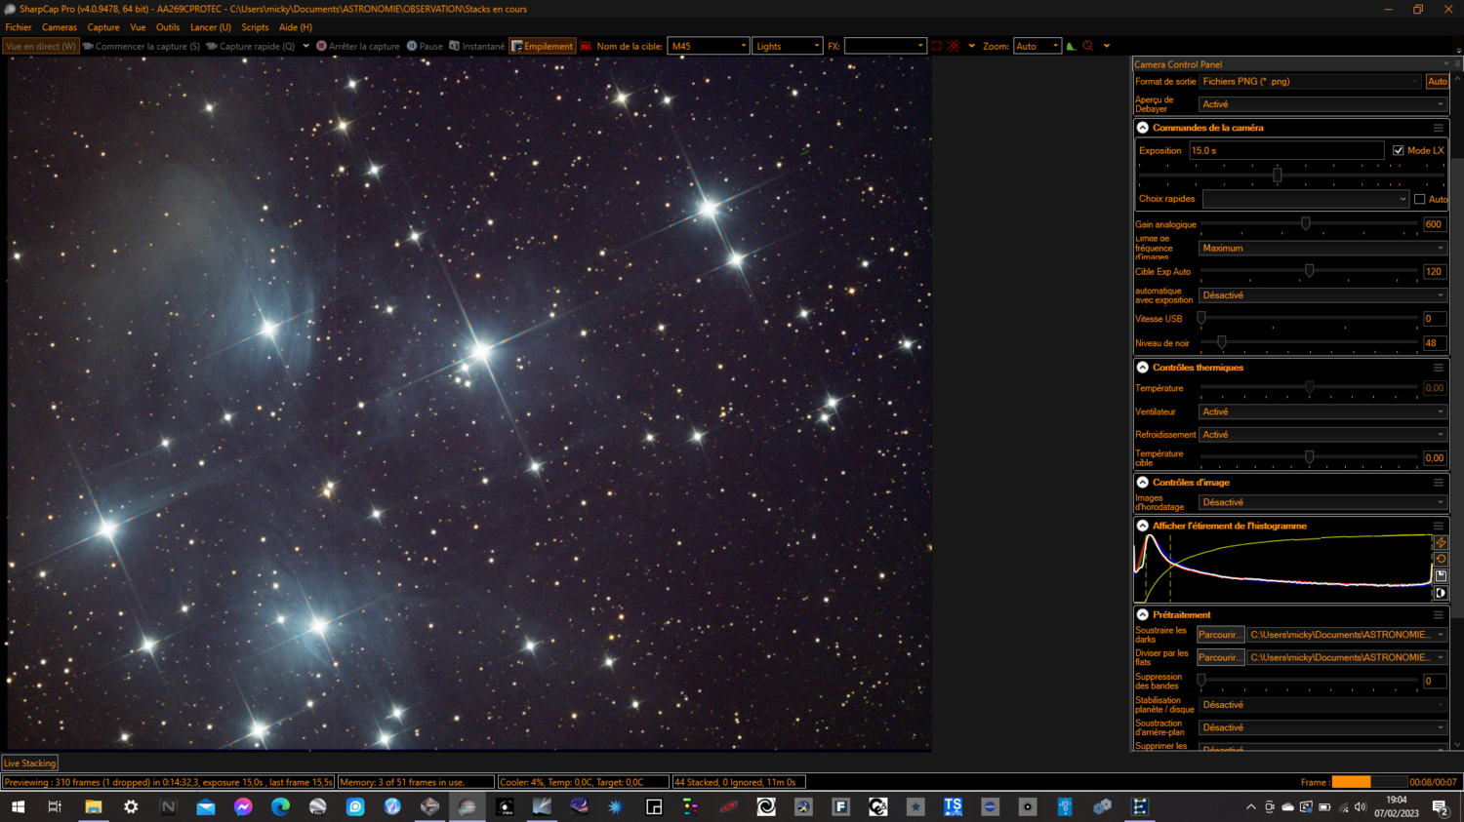Viewport: 1464px width, 822px height.
Task: Click Parcourir to browse for dark frames
Action: point(1220,634)
